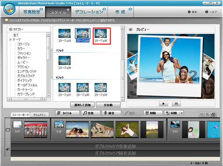Click ダブルクリックで録音追加 track
223x166 pixels.
pyautogui.click(x=115, y=153)
